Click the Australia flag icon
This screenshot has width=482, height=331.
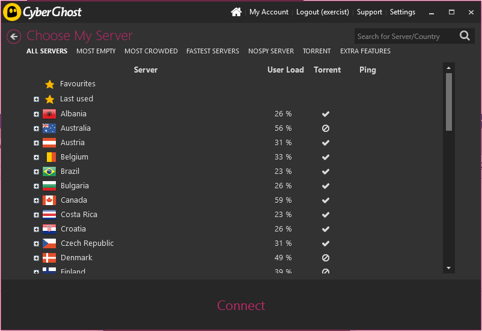49,128
